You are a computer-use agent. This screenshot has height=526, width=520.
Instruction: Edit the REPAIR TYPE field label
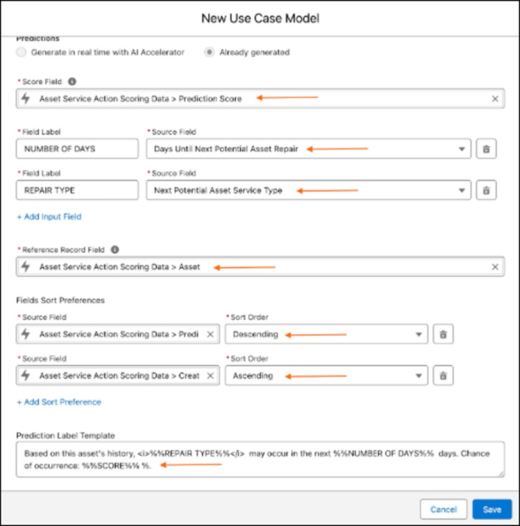[x=77, y=190]
